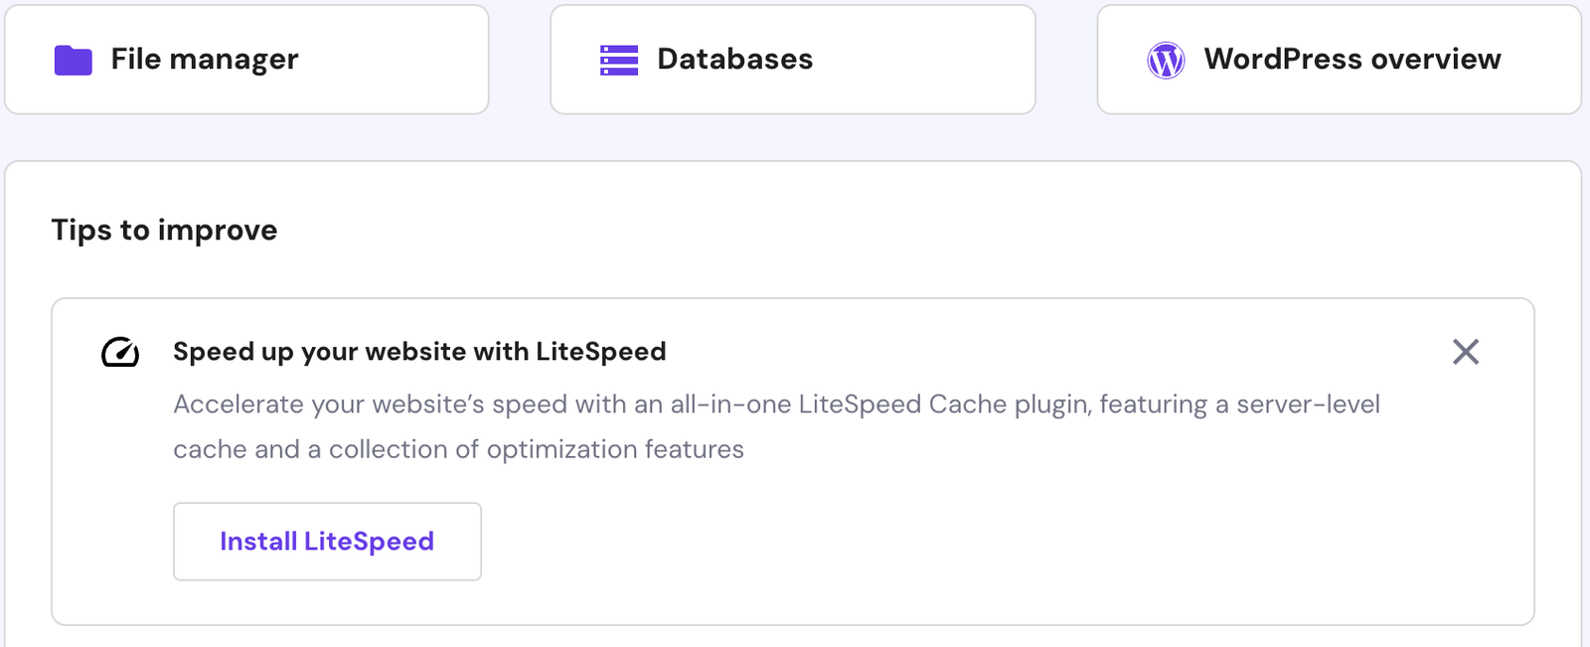Dismiss the LiteSpeed tip with X icon
This screenshot has width=1590, height=647.
pos(1466,352)
